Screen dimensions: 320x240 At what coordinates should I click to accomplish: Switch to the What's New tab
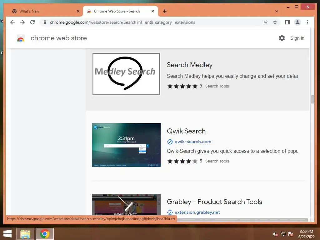44,11
